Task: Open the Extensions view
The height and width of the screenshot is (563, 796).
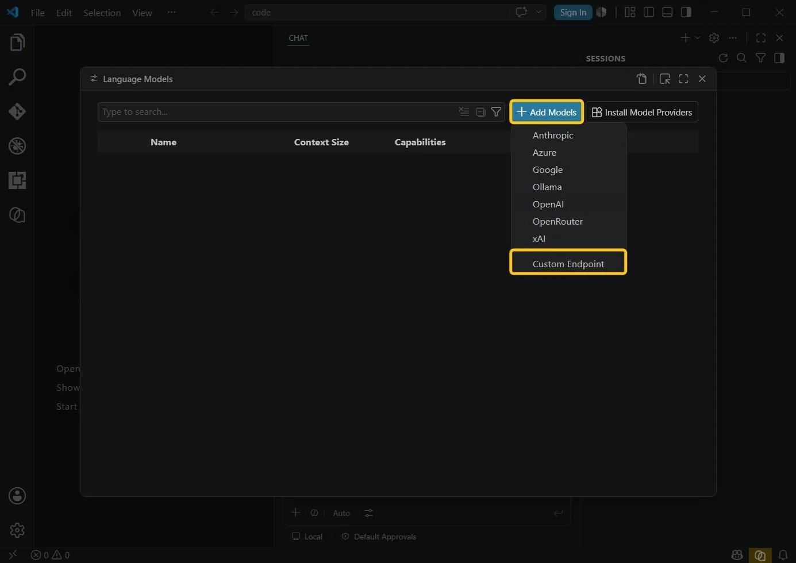Action: click(x=17, y=180)
